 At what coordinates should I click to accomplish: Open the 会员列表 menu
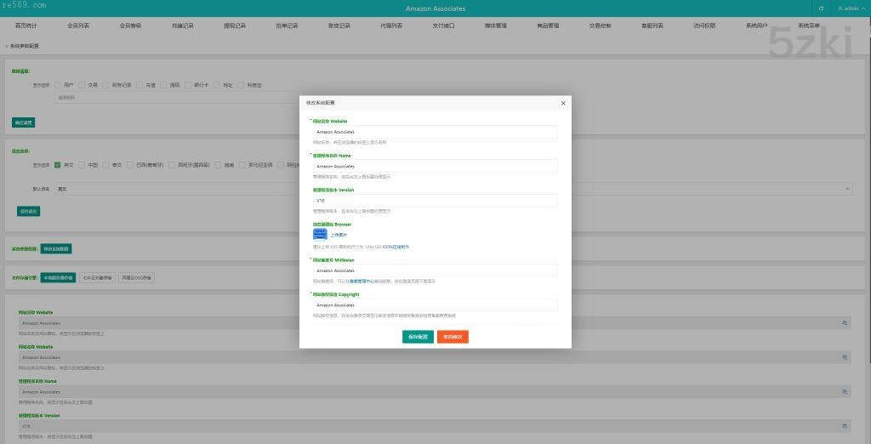coord(78,26)
